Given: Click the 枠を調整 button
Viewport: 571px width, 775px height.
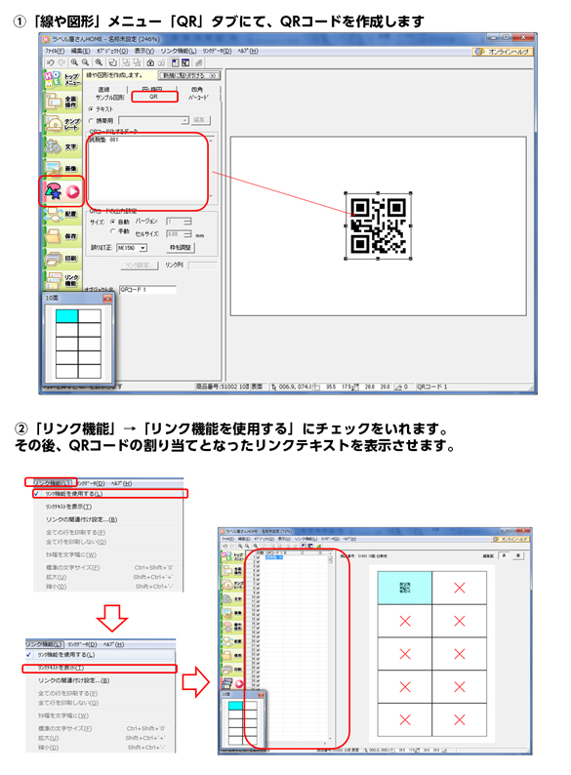Looking at the screenshot, I should [181, 247].
